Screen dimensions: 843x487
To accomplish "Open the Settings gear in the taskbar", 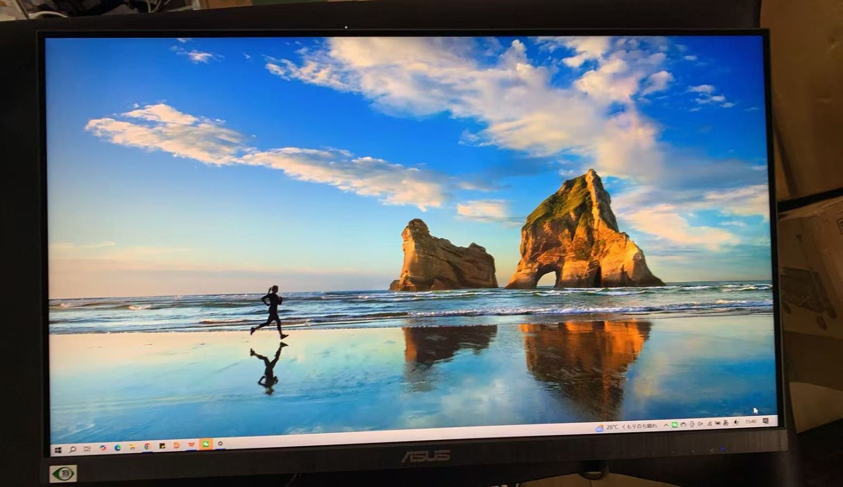I will click(x=220, y=444).
